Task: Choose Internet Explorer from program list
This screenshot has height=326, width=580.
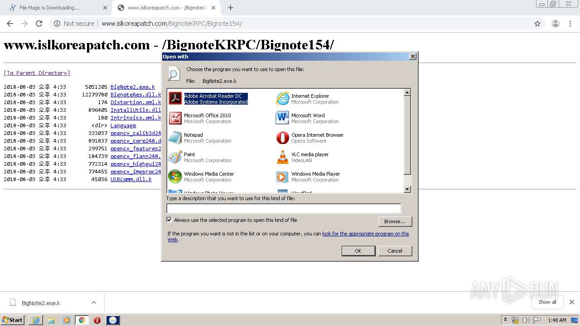Action: point(308,99)
